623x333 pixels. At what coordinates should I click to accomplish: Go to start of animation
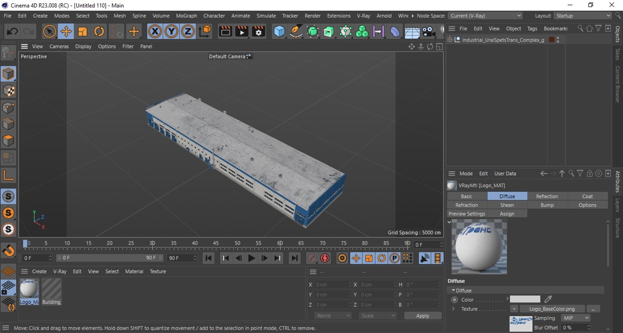[x=209, y=258]
